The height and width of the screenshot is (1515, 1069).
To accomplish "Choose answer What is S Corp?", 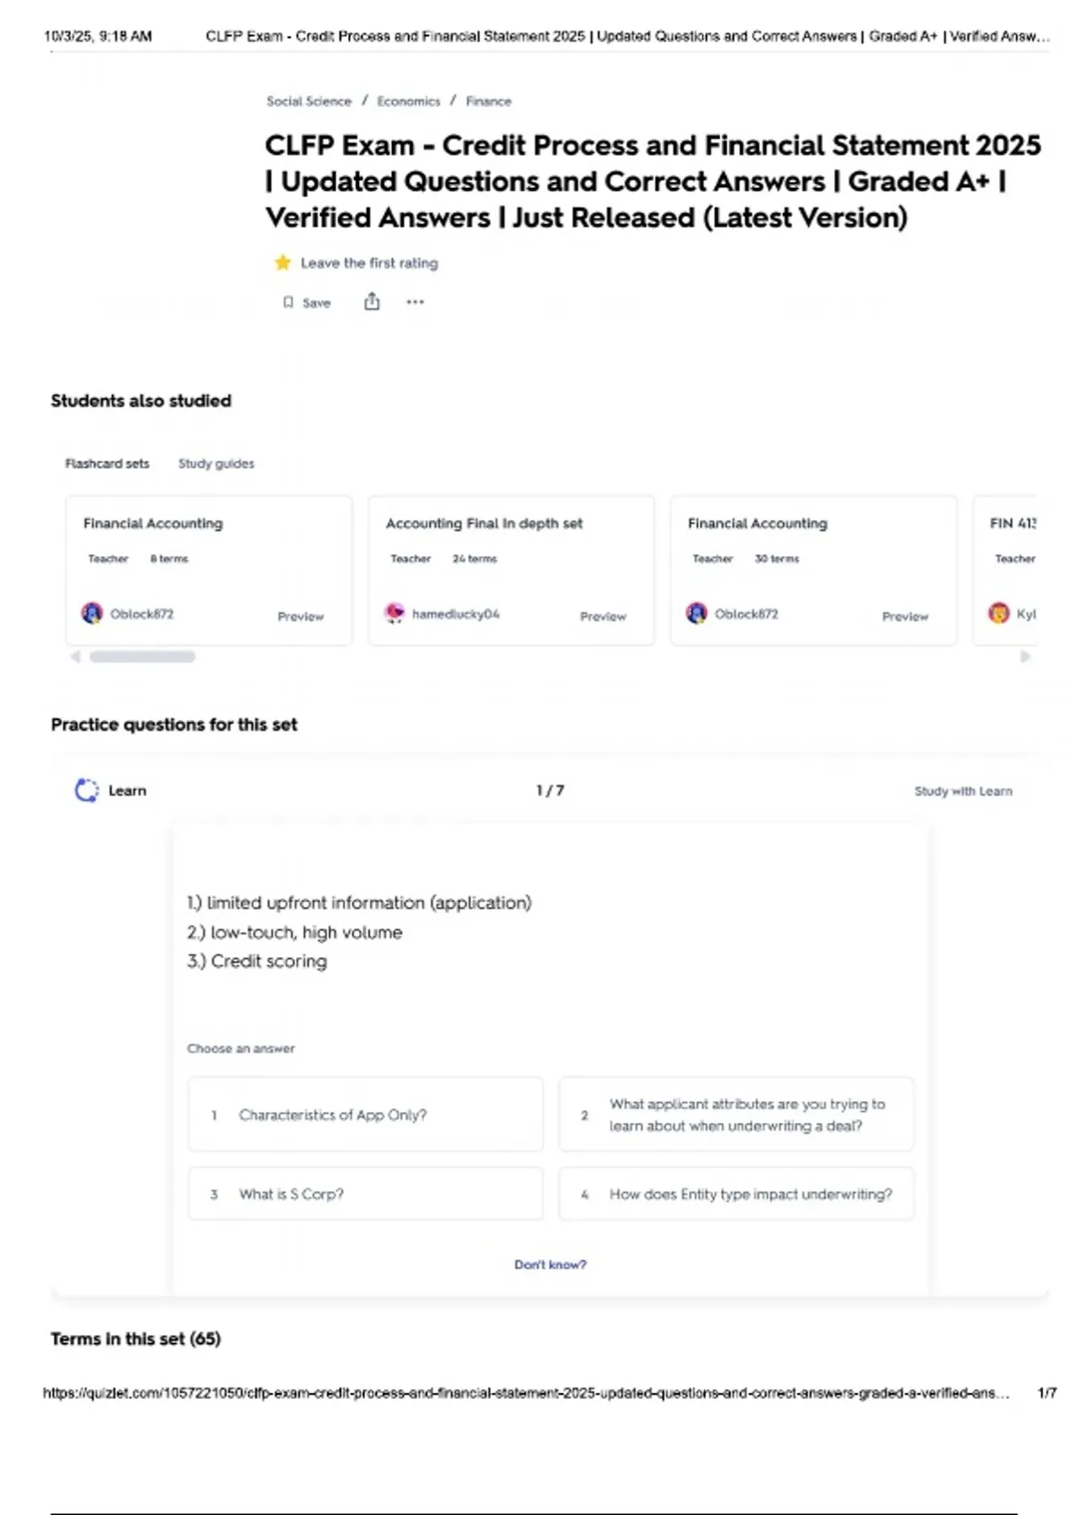I will (365, 1194).
